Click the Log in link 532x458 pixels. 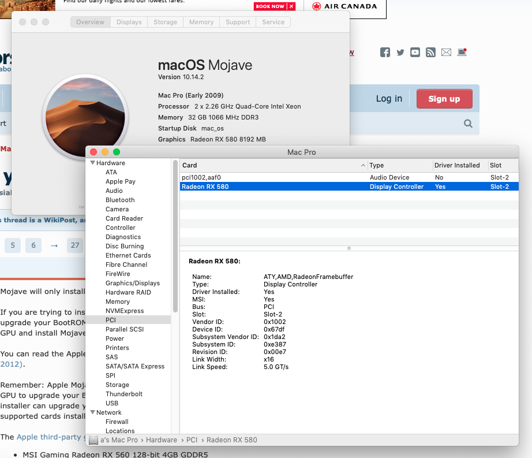pyautogui.click(x=389, y=99)
